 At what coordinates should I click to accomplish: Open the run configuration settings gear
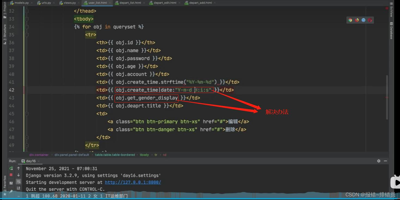379,161
